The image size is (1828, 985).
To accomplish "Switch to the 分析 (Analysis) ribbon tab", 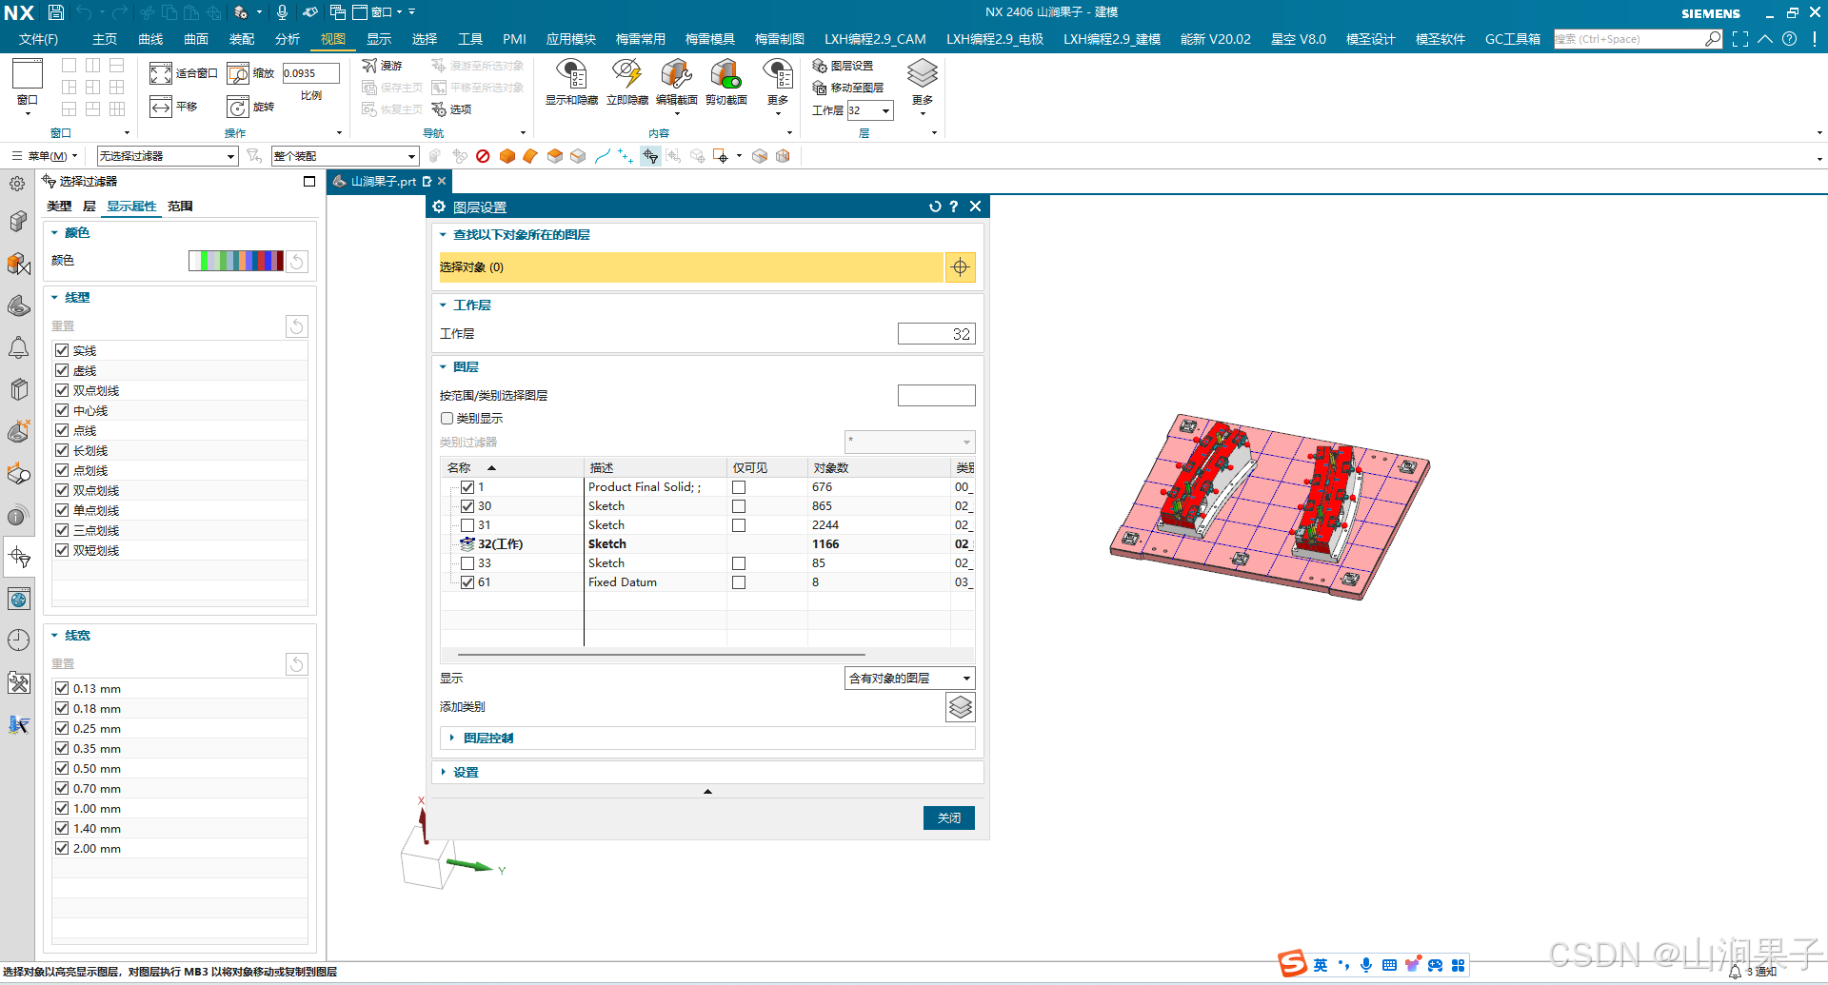I will tap(288, 39).
